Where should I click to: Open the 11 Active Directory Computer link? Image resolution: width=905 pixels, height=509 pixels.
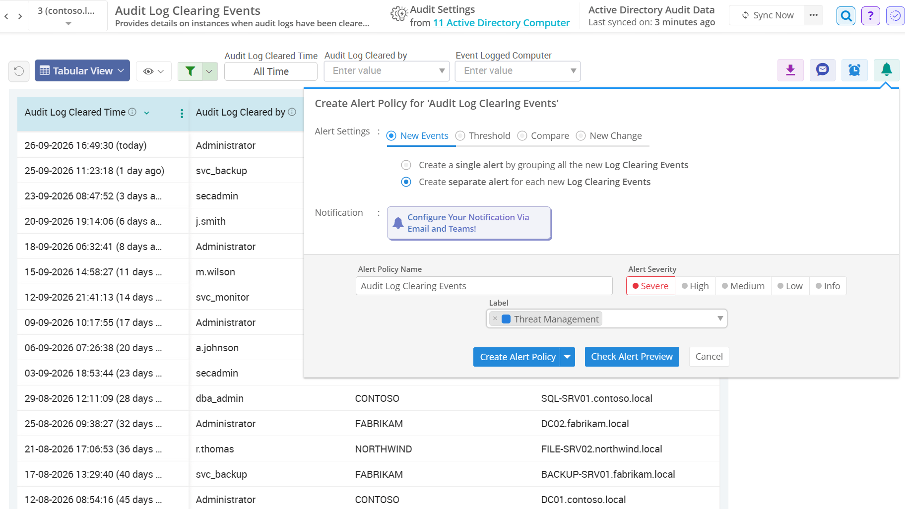click(x=501, y=23)
